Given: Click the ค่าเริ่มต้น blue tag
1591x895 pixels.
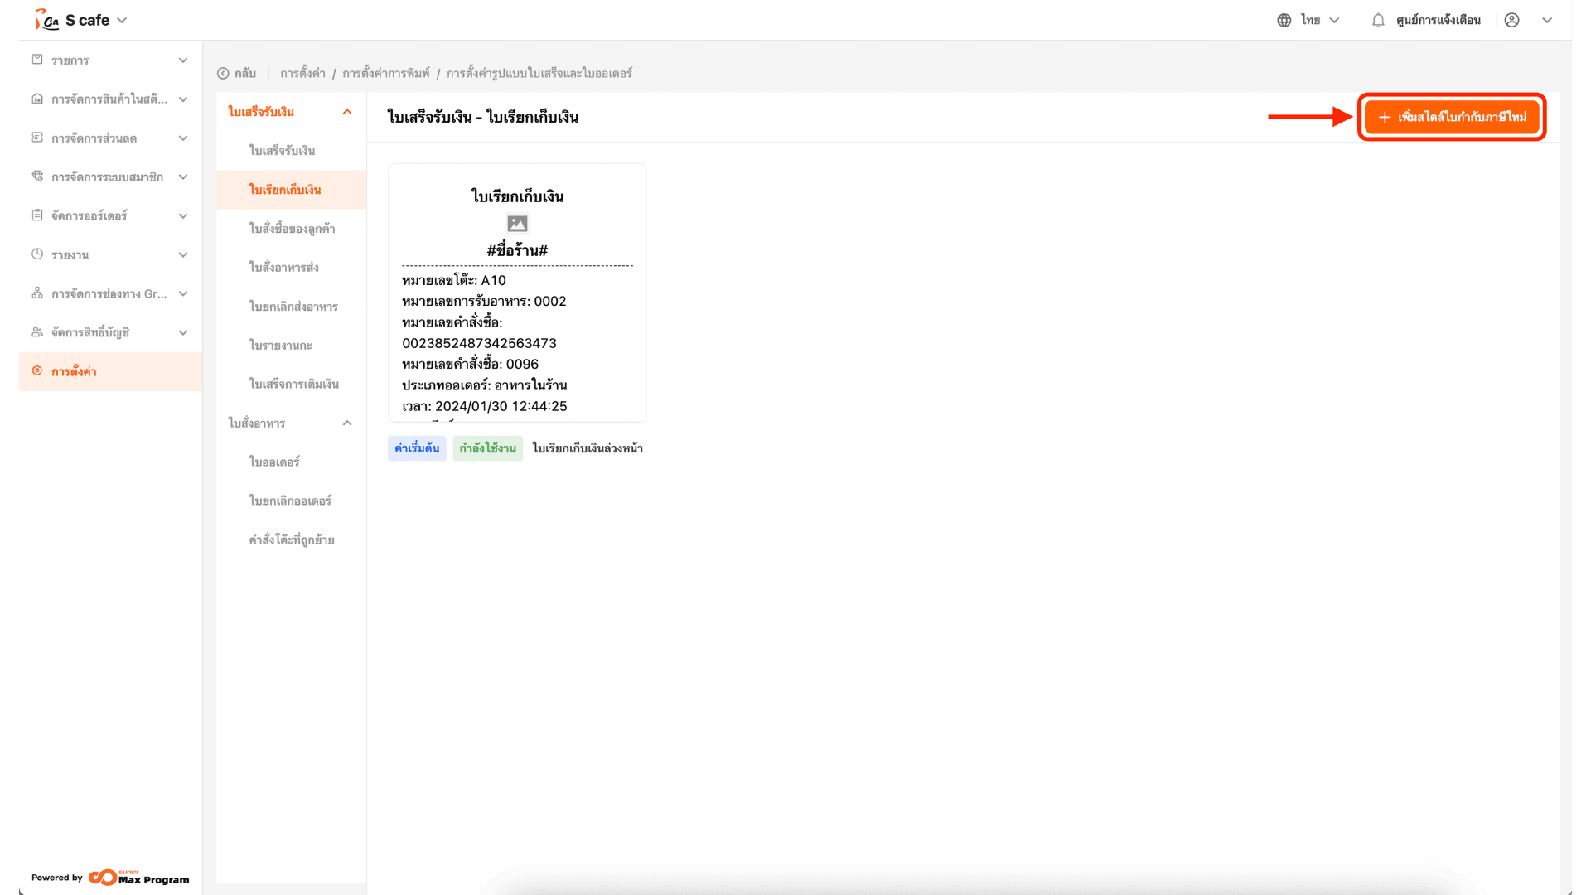Looking at the screenshot, I should coord(417,448).
